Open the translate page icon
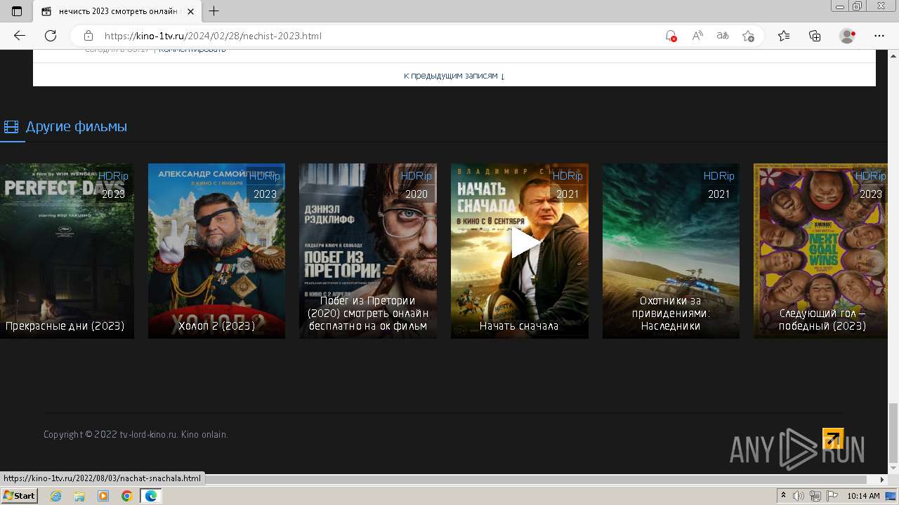This screenshot has width=899, height=505. click(x=723, y=36)
